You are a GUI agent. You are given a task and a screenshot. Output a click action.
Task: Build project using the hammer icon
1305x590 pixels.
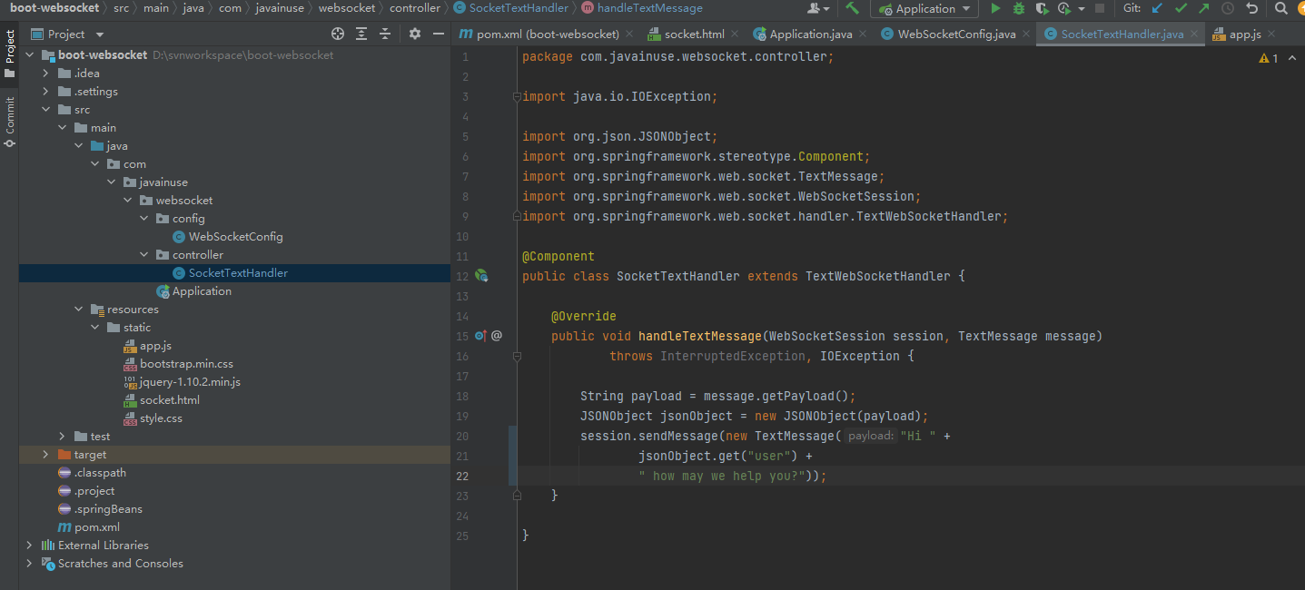(852, 8)
